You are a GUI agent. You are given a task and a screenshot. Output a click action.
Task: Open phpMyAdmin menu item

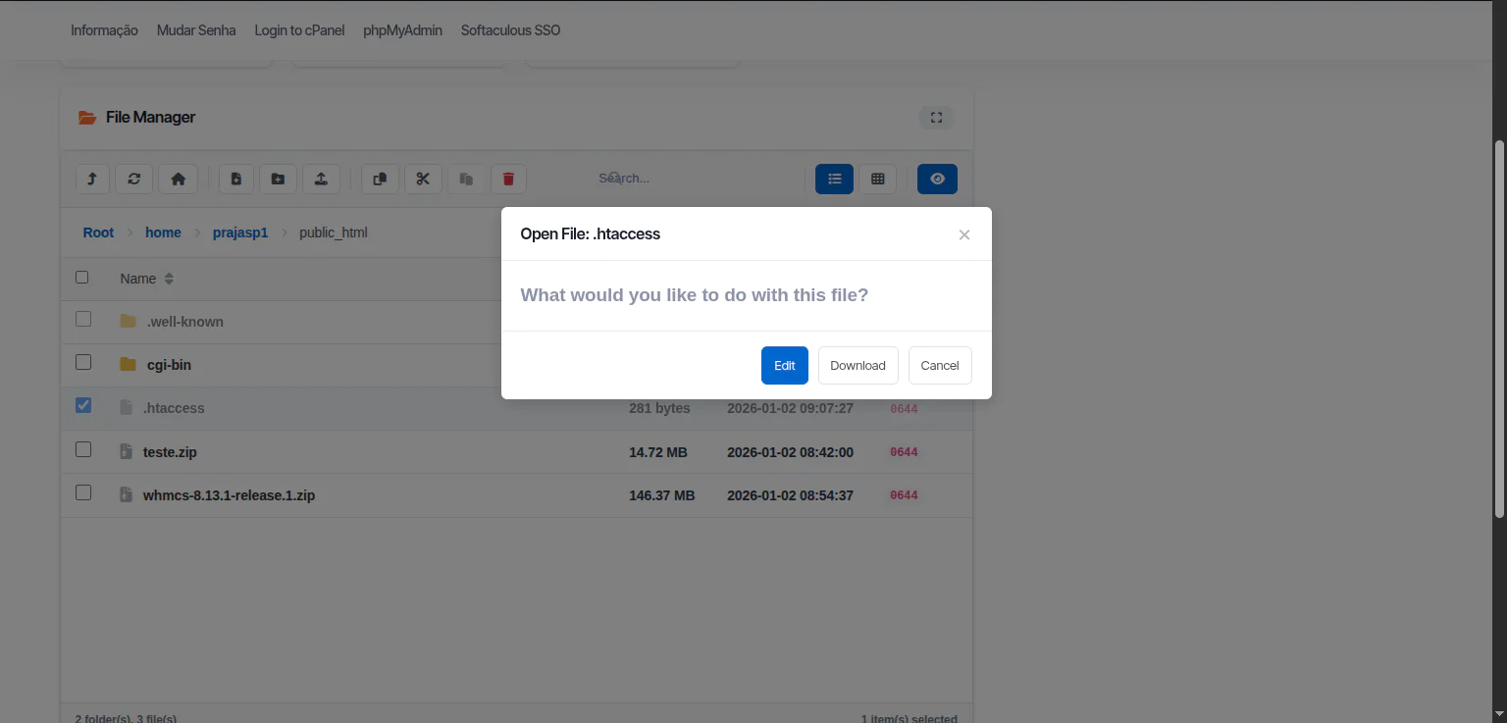402,30
